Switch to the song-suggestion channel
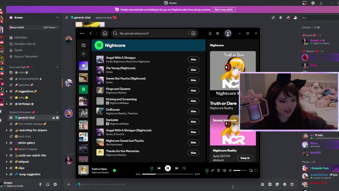Screen dimensions: 339x191 (34, 174)
